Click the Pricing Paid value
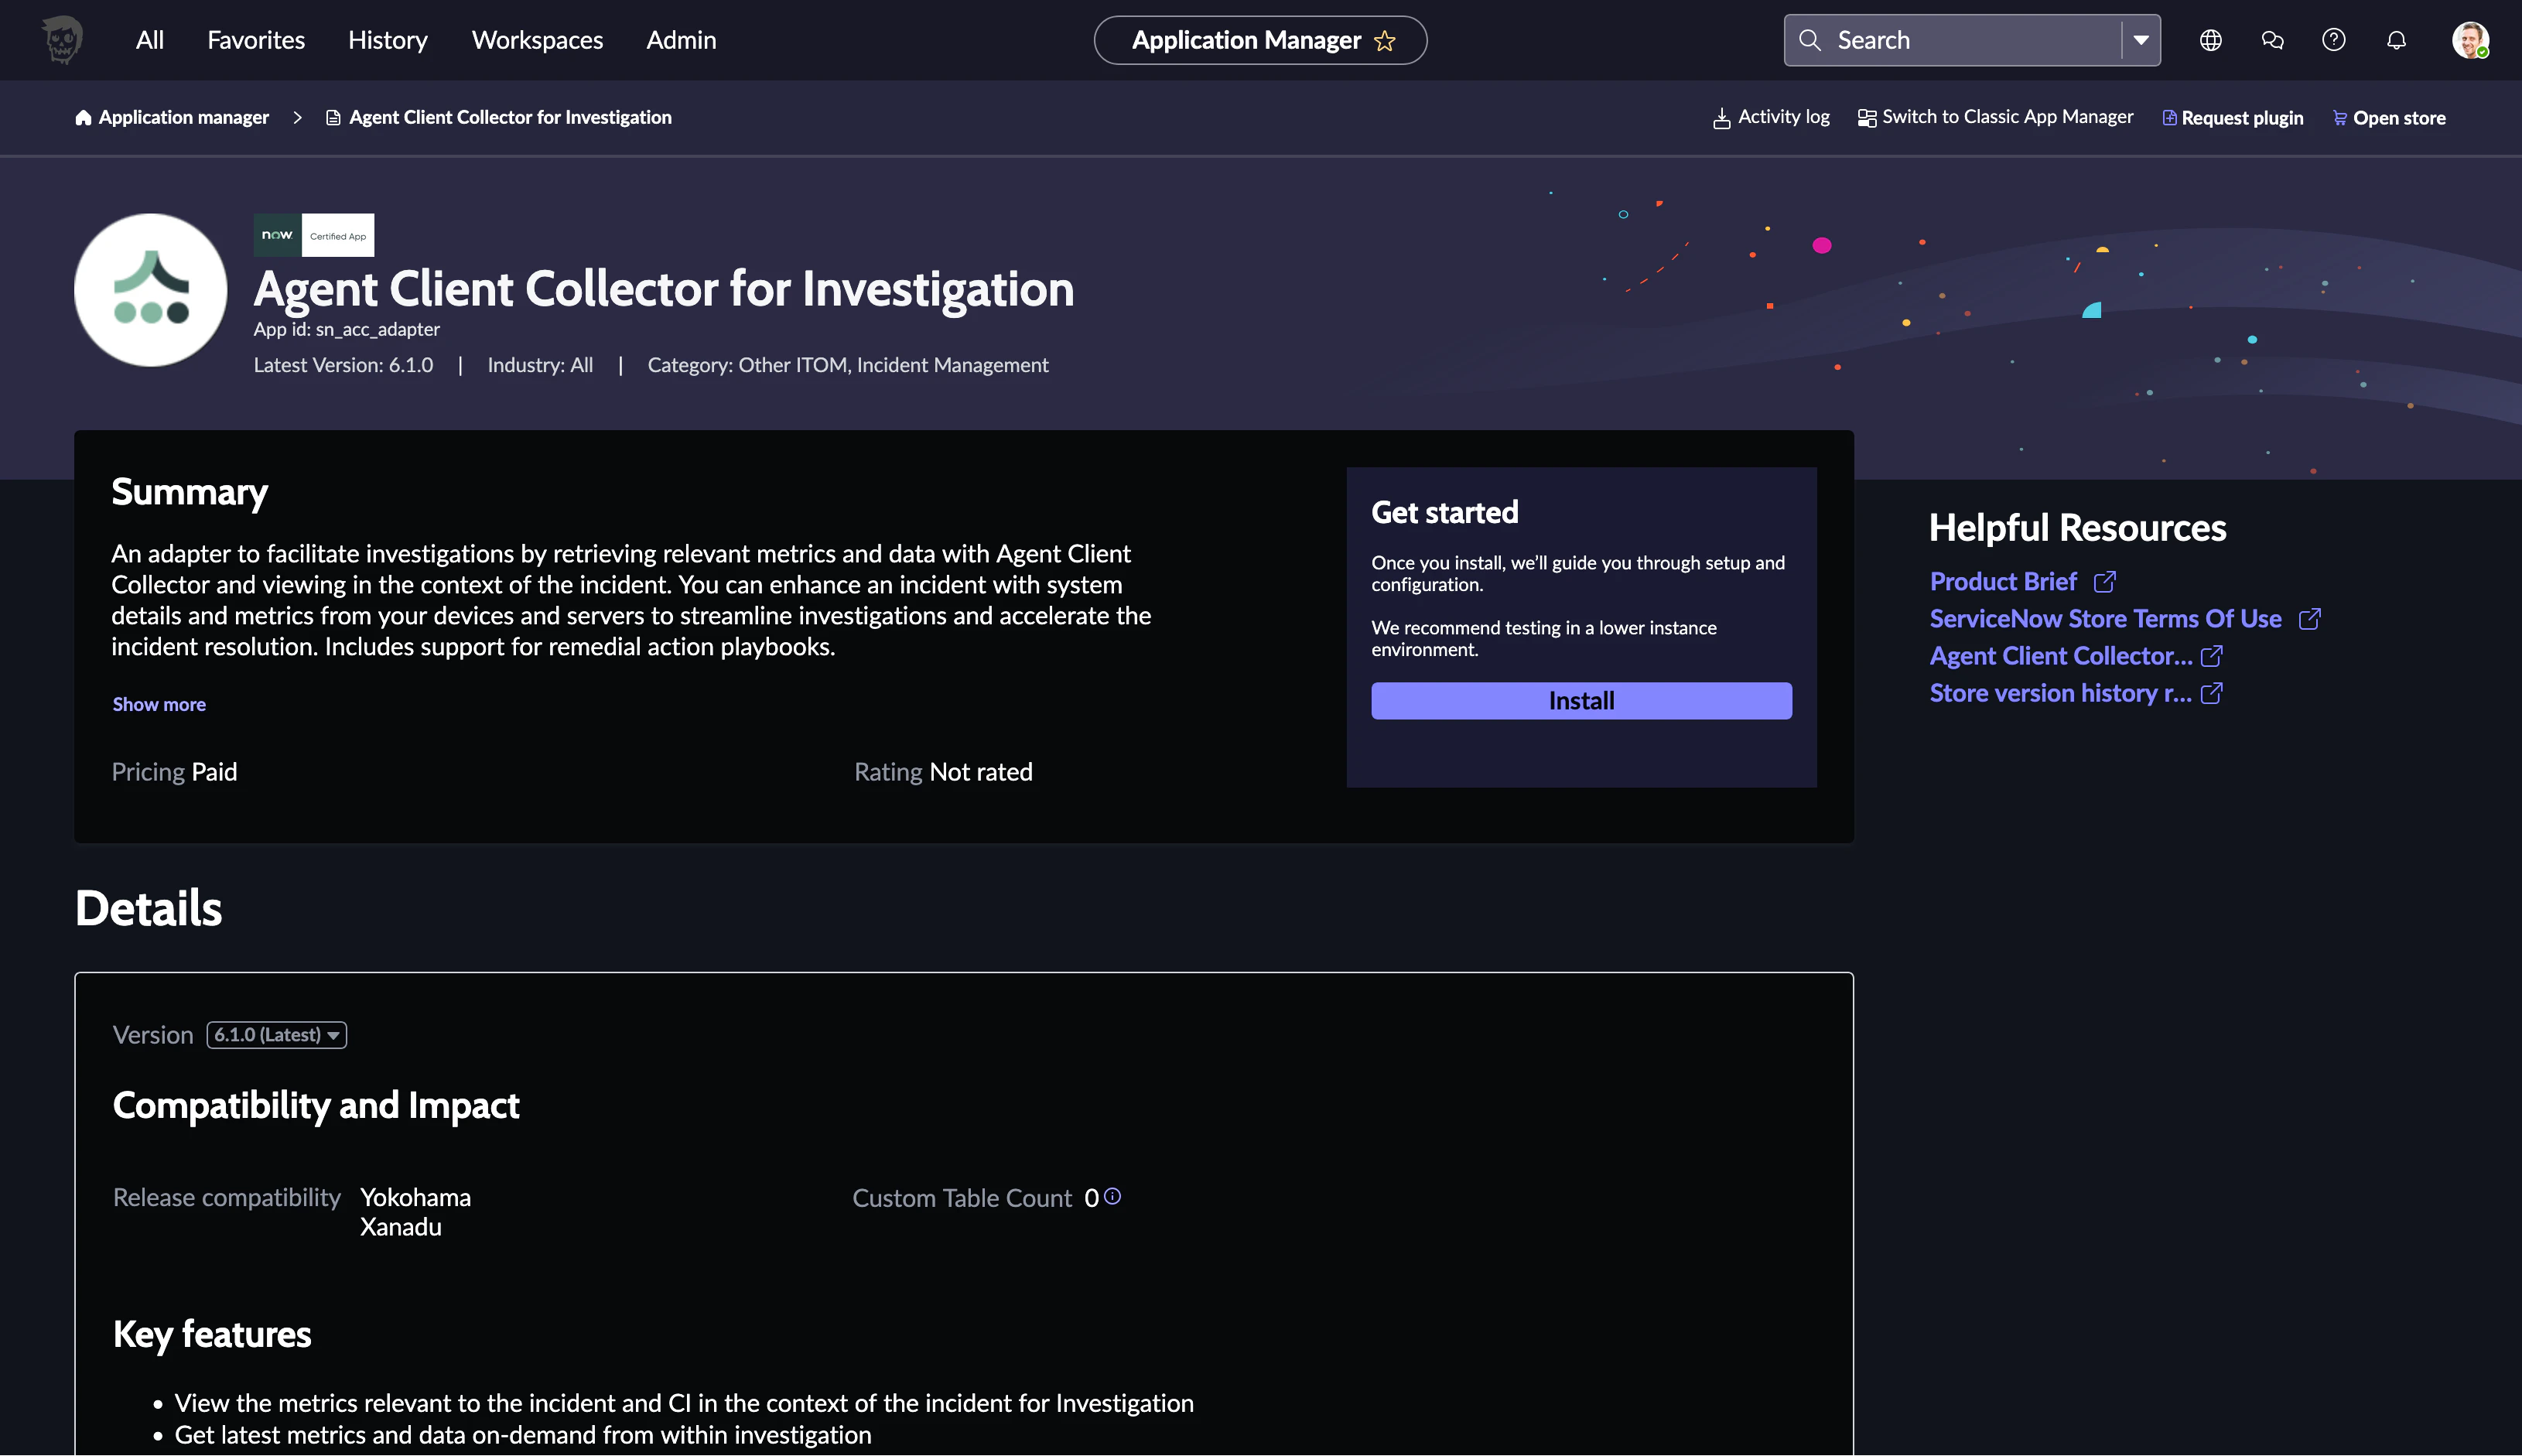This screenshot has width=2522, height=1456. [214, 772]
